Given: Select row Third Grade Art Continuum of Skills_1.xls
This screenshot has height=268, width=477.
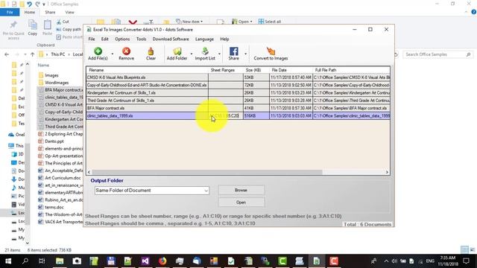Looking at the screenshot, I should (x=238, y=100).
